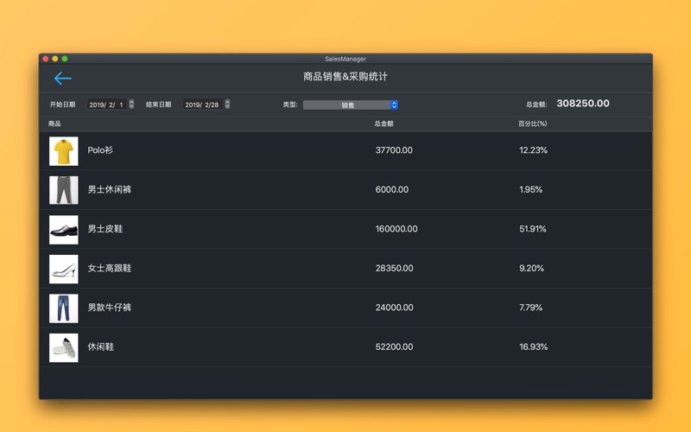691x432 pixels.
Task: Click the percentage 12.23%
Action: point(533,150)
